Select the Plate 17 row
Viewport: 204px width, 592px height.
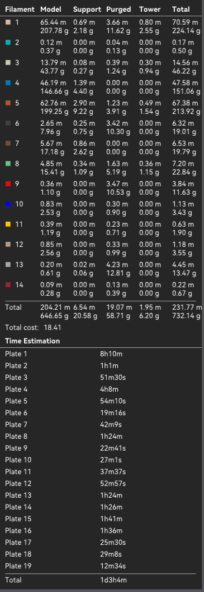pyautogui.click(x=101, y=543)
